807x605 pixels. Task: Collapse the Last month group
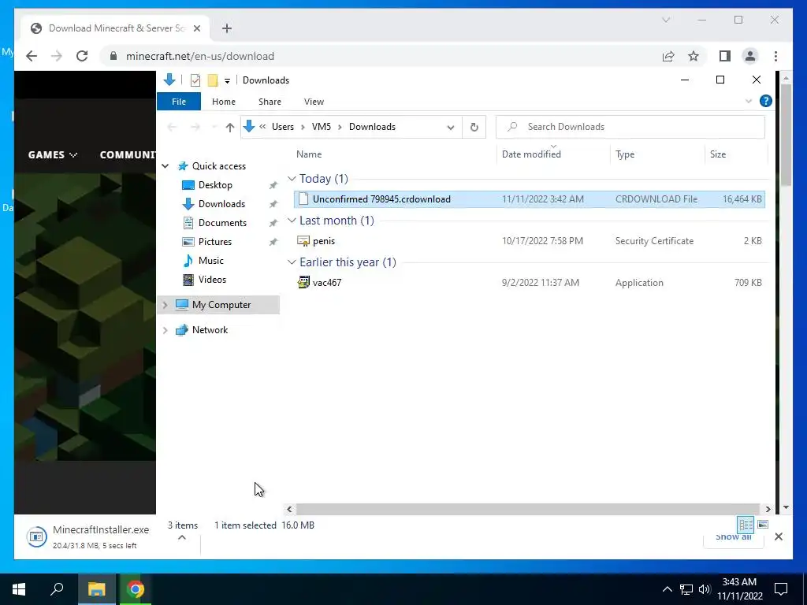click(292, 221)
